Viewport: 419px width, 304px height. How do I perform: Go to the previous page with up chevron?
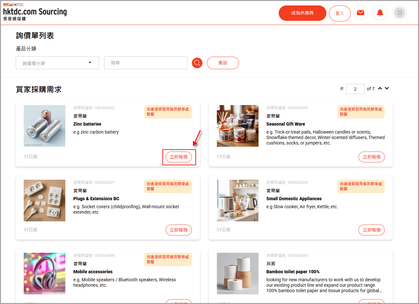(380, 88)
